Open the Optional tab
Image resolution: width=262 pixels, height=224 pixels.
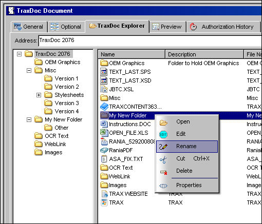pyautogui.click(x=66, y=27)
